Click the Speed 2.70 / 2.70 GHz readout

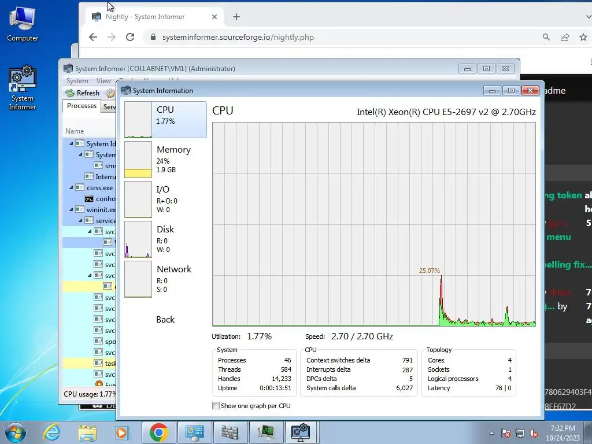[362, 336]
